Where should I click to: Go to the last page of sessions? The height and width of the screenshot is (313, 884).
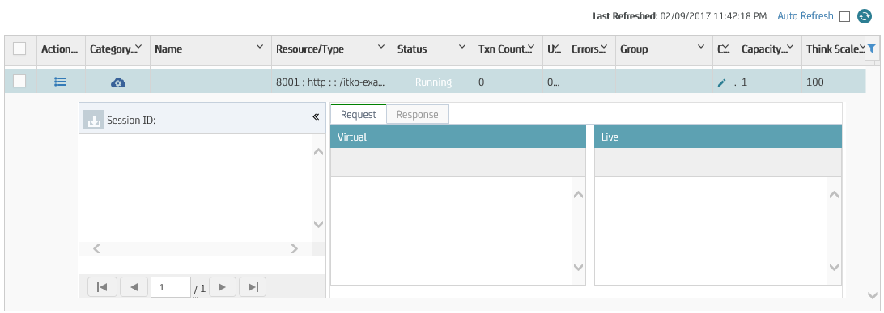click(x=253, y=287)
